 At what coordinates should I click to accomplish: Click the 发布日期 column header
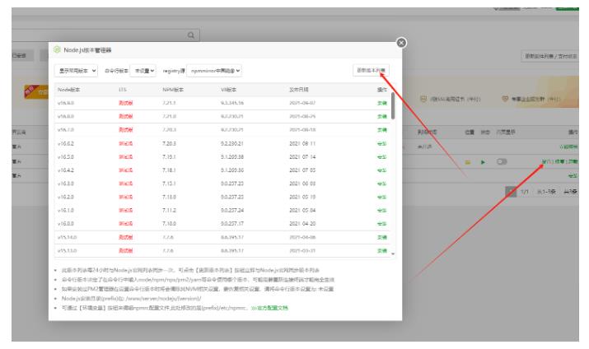pos(299,90)
